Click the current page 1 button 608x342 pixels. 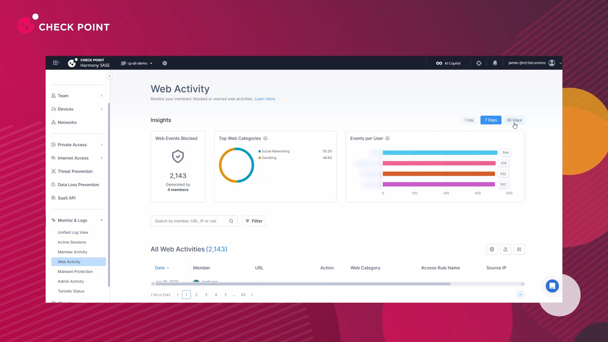pyautogui.click(x=187, y=294)
